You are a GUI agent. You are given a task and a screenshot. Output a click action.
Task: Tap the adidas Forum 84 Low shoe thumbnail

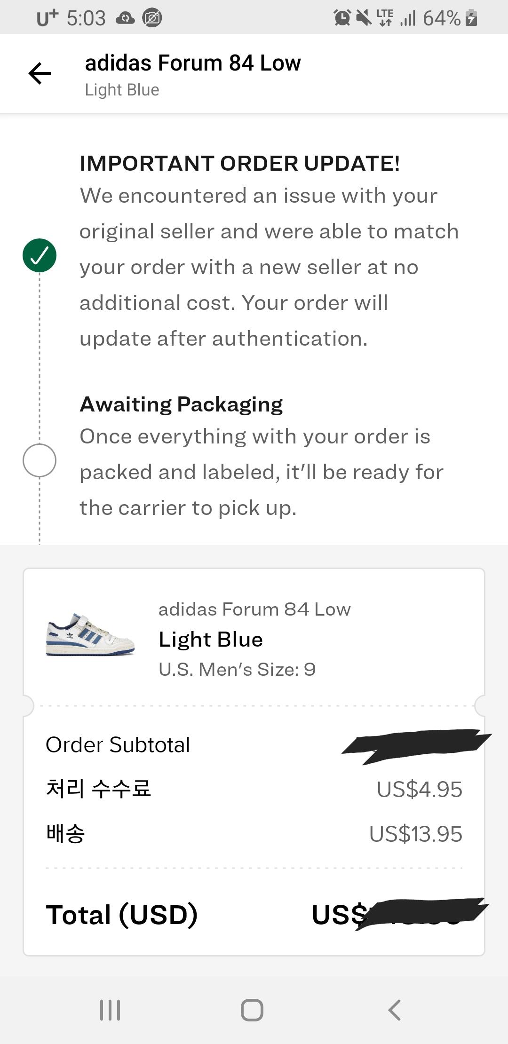tap(90, 635)
